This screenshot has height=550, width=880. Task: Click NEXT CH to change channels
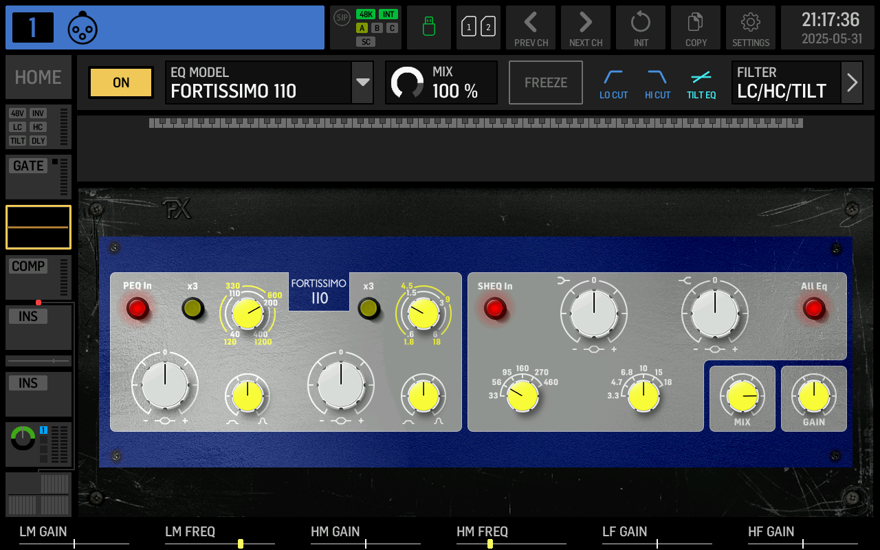(x=586, y=27)
